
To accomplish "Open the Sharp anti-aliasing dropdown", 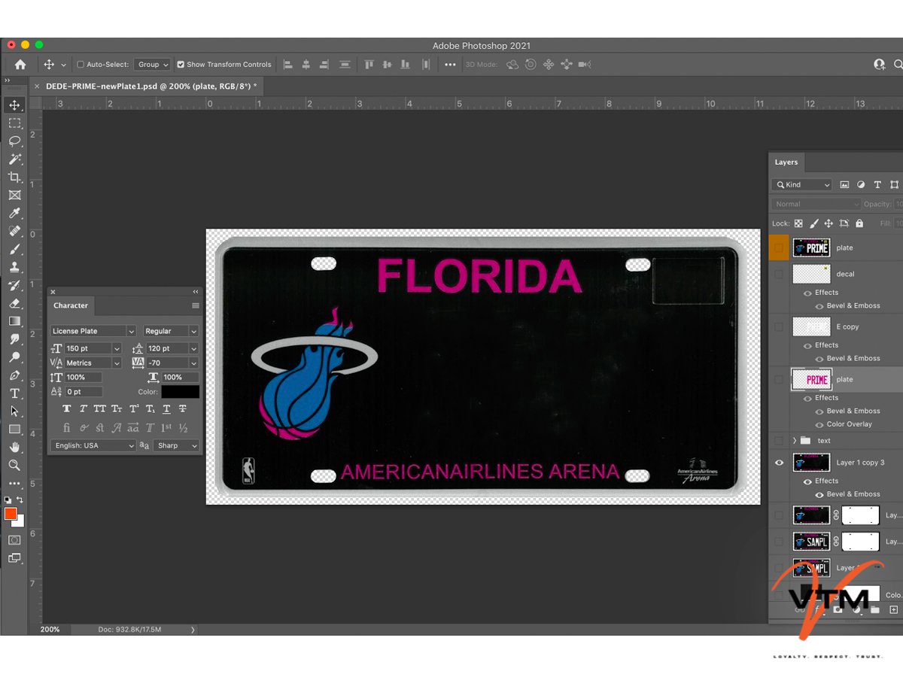I will (177, 445).
